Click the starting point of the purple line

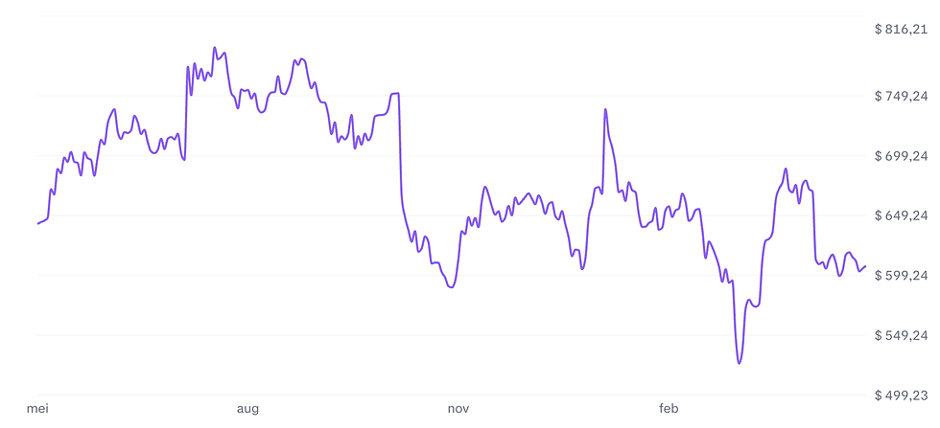point(38,223)
